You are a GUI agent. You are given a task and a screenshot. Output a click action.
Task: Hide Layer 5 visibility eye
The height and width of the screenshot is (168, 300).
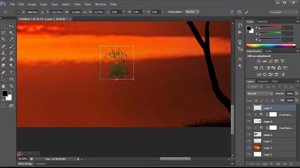point(249,108)
